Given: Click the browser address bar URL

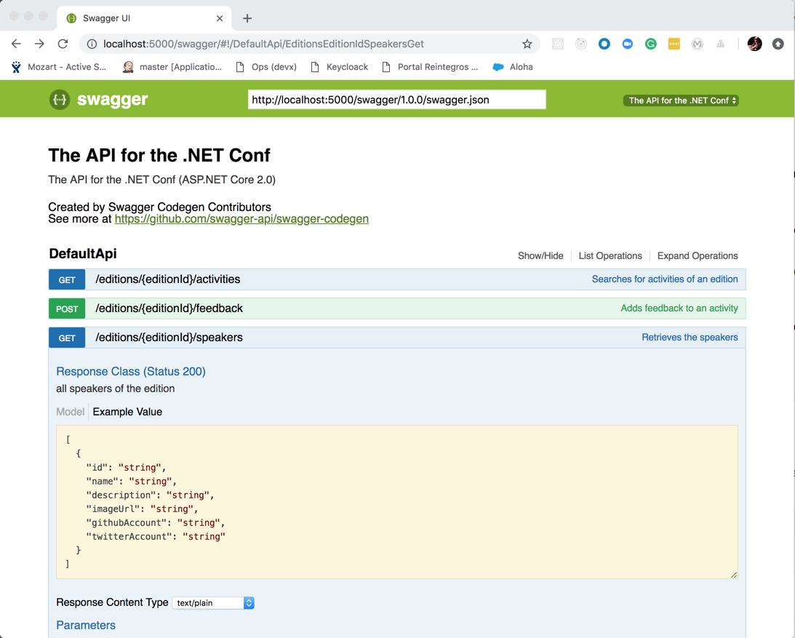Looking at the screenshot, I should 263,44.
